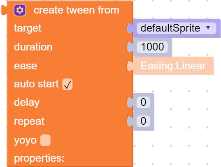Select the purple defaultSprite variable block edge
Screen dimensions: 221x167
[x=219, y=28]
